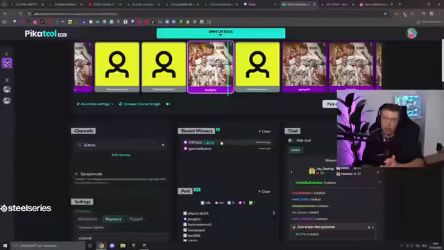Image resolution: width=444 pixels, height=250 pixels.
Task: Switch to the katoo chat tab
Action: click(x=296, y=150)
